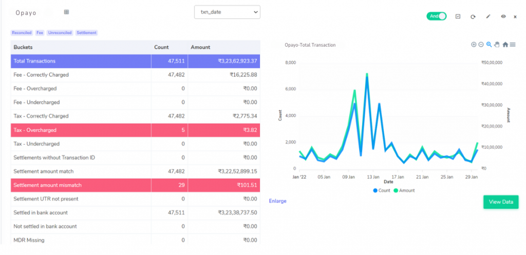
Task: Click the View Data button
Action: point(501,202)
